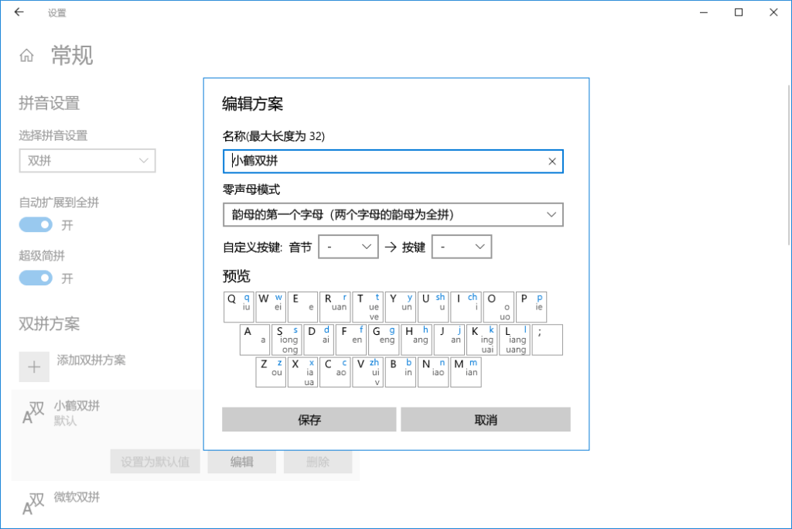
Task: Clear the name field with the X icon
Action: tap(551, 161)
